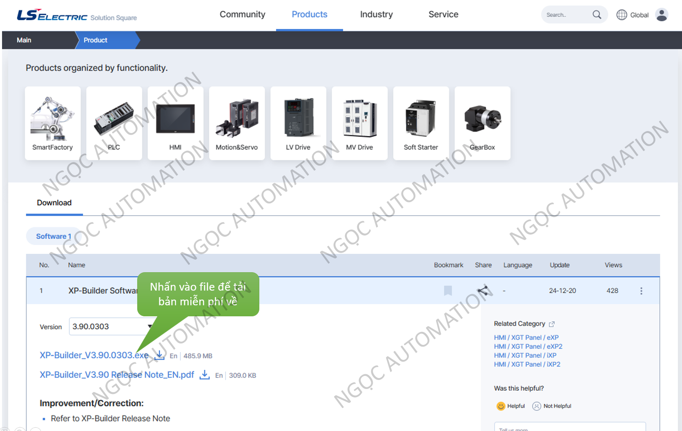Open the Version 3.90.0303 dropdown
The width and height of the screenshot is (682, 431).
pyautogui.click(x=113, y=327)
